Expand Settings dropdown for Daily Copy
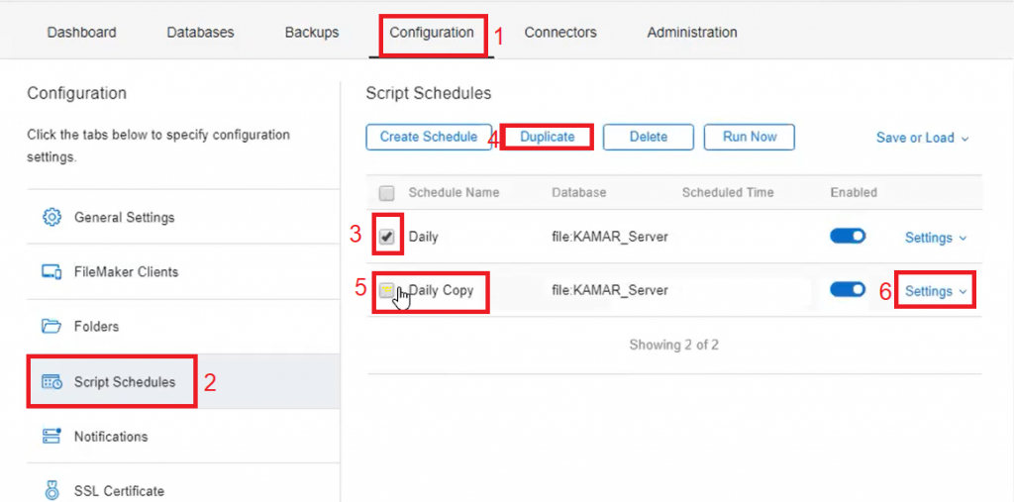 click(935, 291)
